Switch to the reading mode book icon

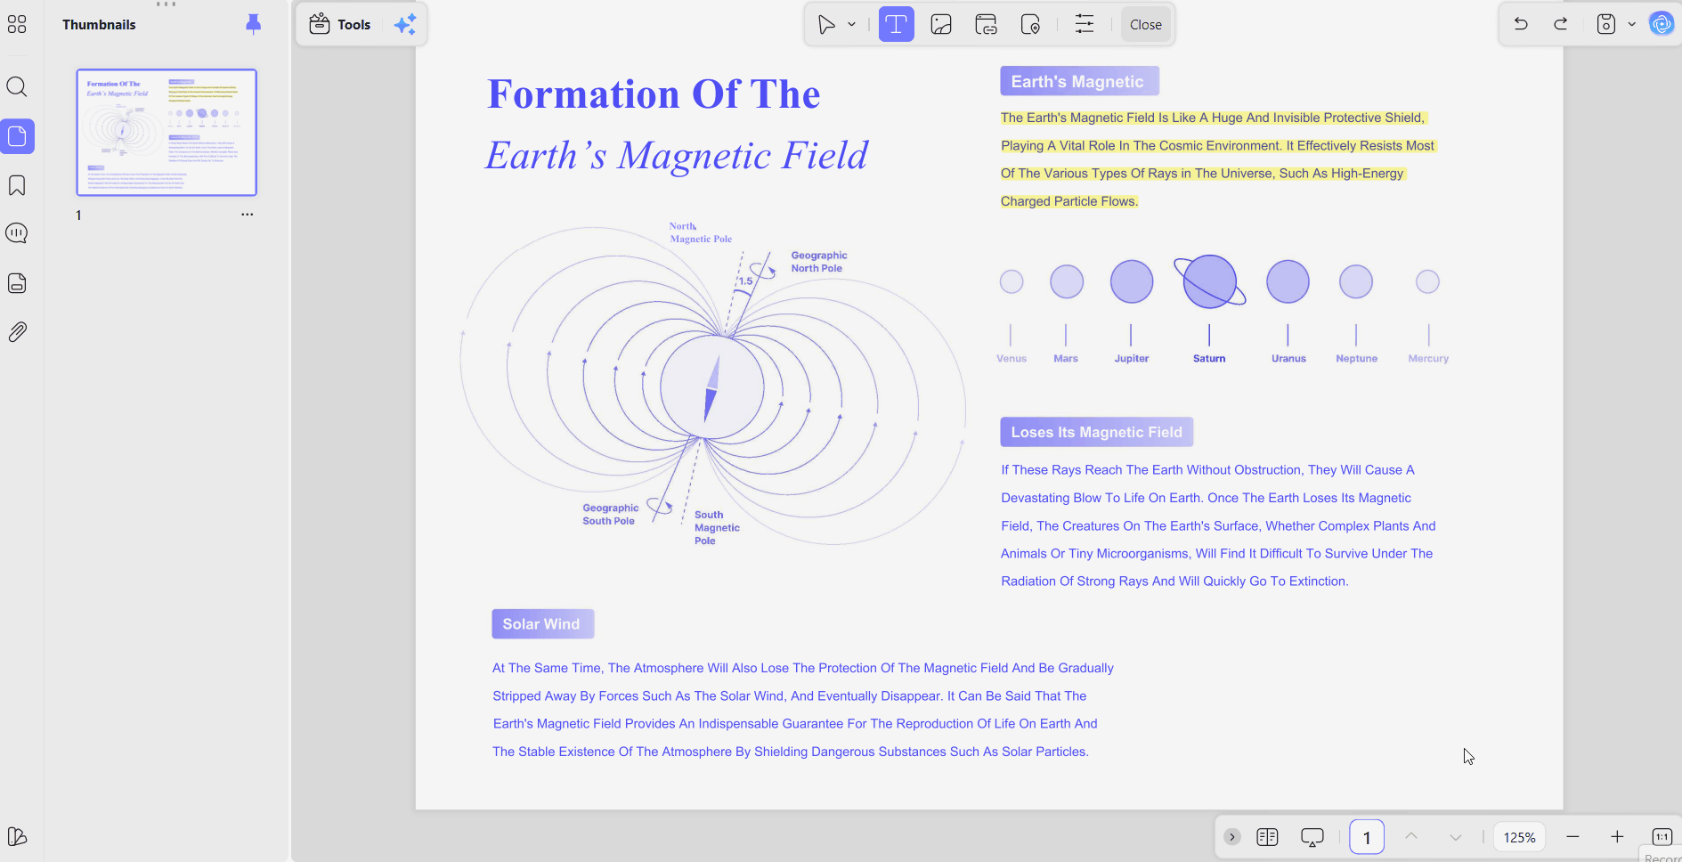(x=1267, y=837)
